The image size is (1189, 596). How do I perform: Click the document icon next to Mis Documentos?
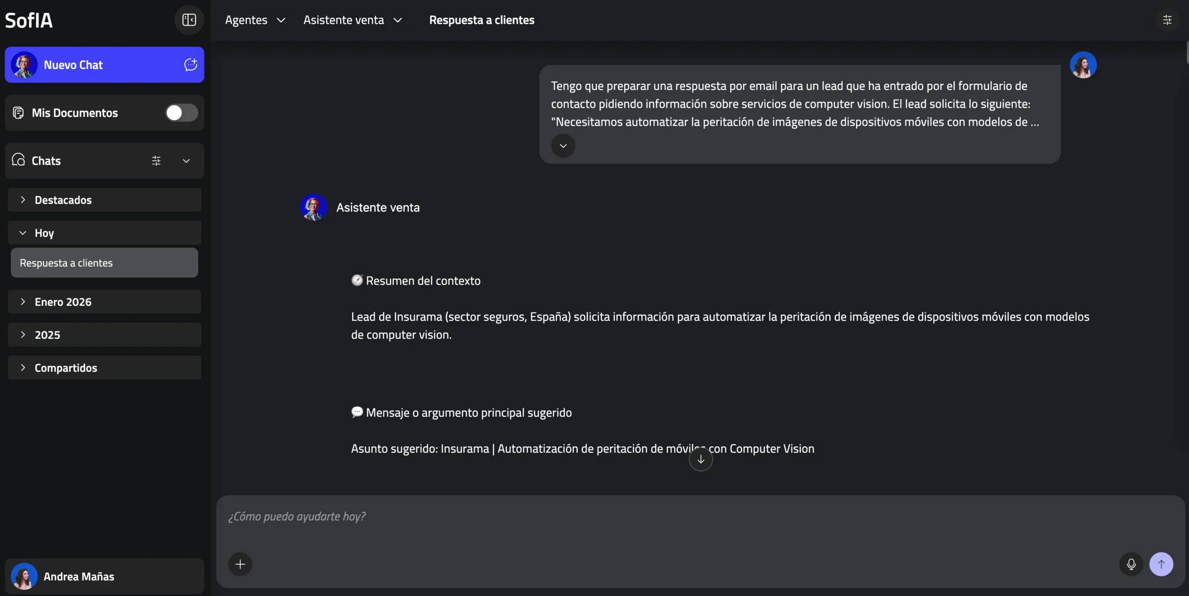pyautogui.click(x=18, y=113)
